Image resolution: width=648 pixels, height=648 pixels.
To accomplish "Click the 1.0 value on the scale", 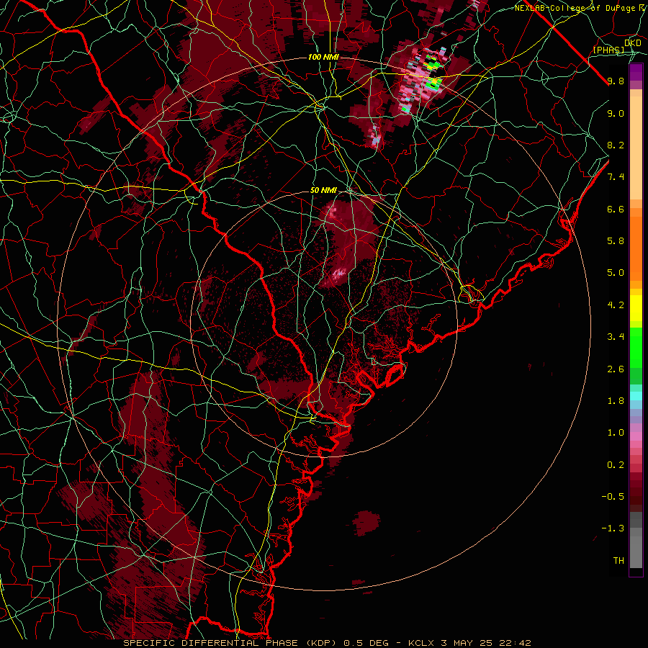I will pos(616,433).
